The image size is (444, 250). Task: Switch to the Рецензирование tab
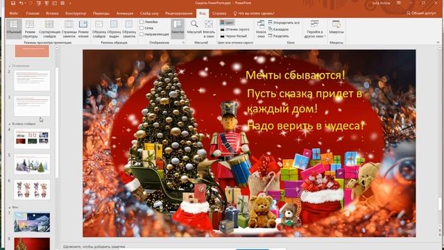(x=179, y=13)
